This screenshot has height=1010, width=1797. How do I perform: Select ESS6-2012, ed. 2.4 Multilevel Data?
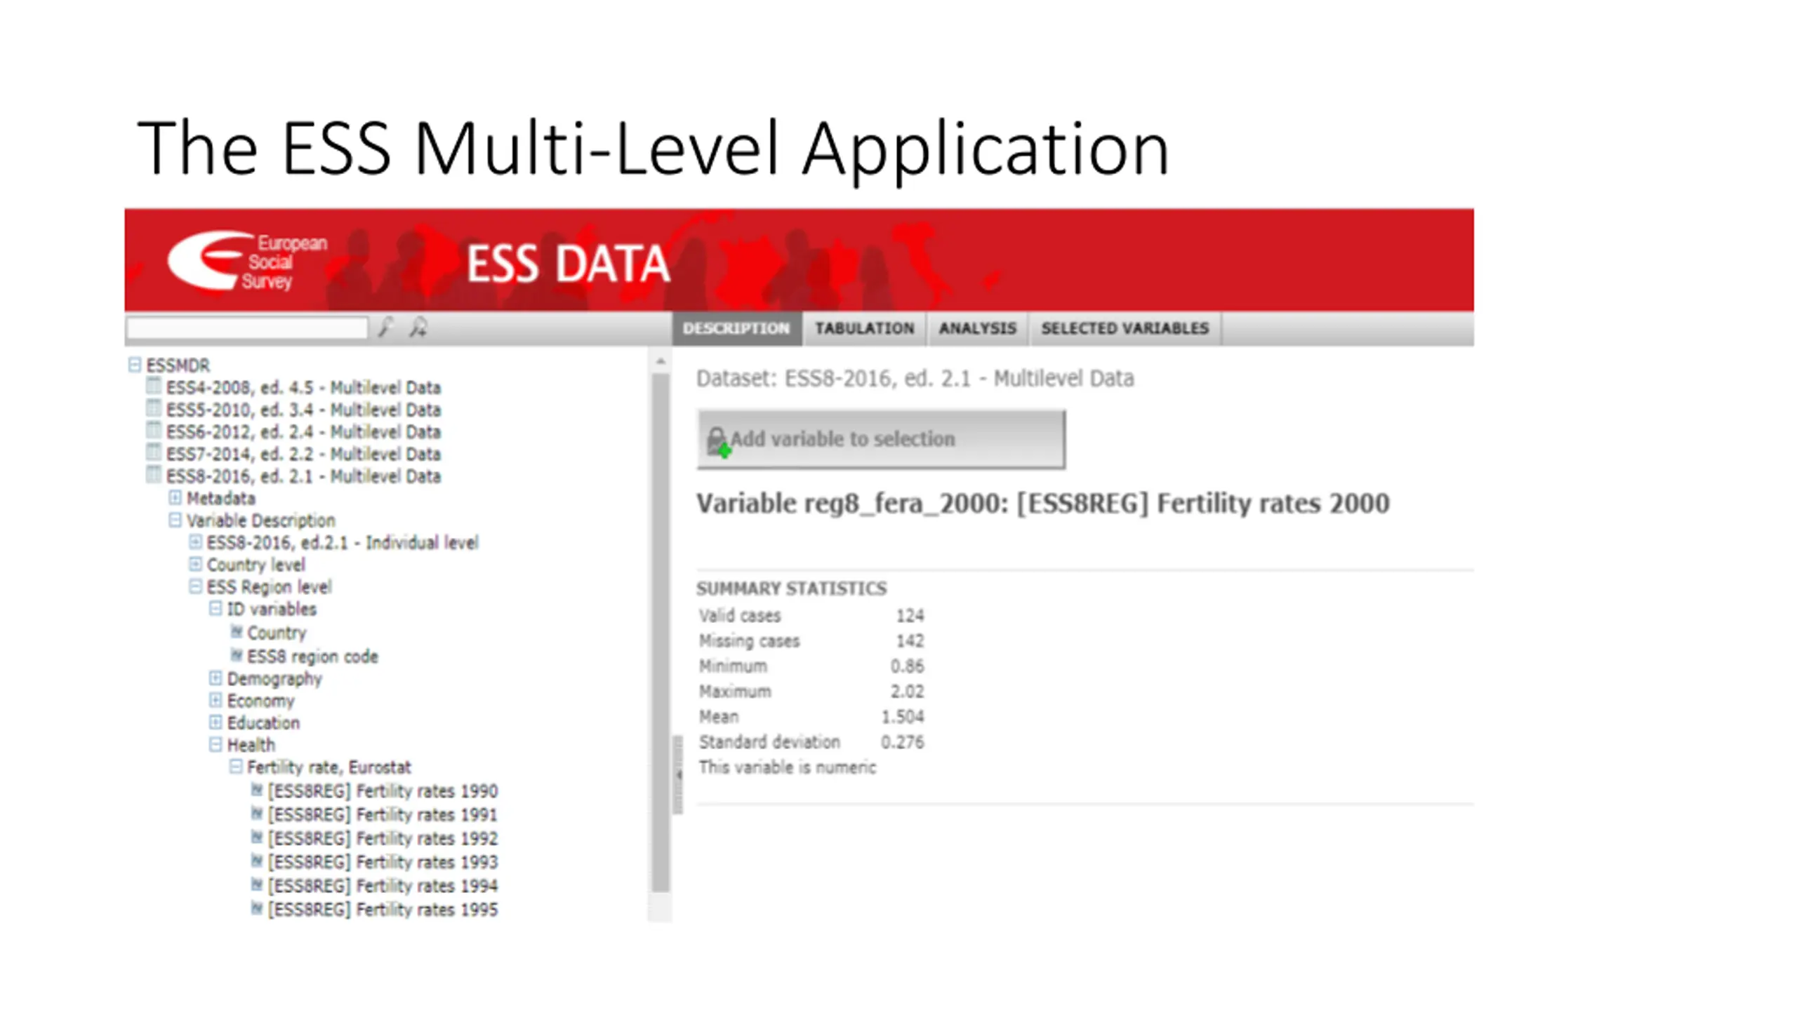pos(303,431)
